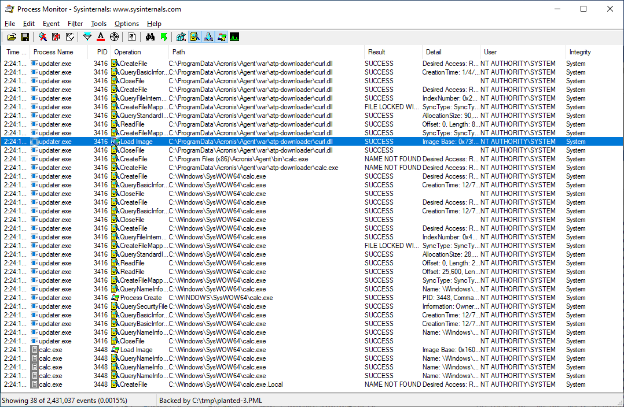Open the File menu
624x407 pixels.
tap(9, 24)
